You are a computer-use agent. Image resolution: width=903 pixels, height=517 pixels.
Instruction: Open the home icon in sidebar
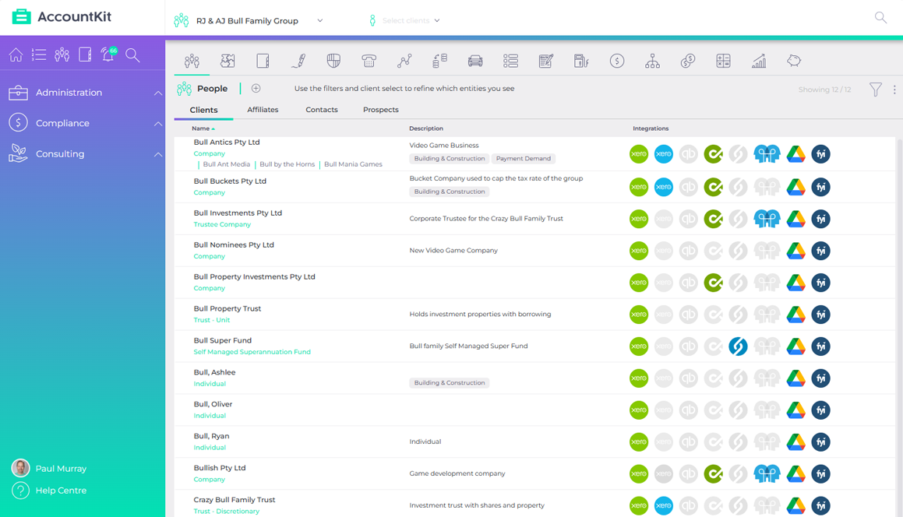(16, 55)
